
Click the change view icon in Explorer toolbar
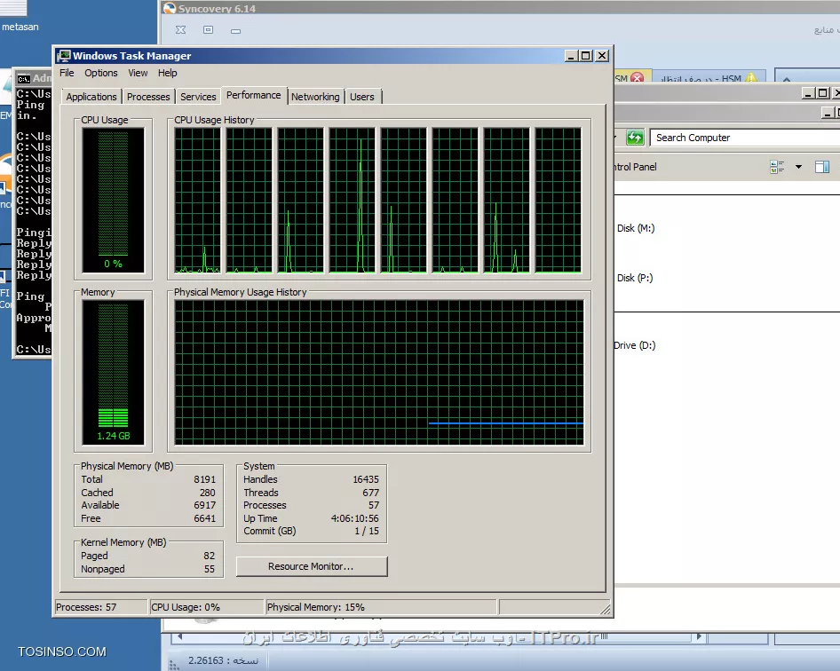777,167
